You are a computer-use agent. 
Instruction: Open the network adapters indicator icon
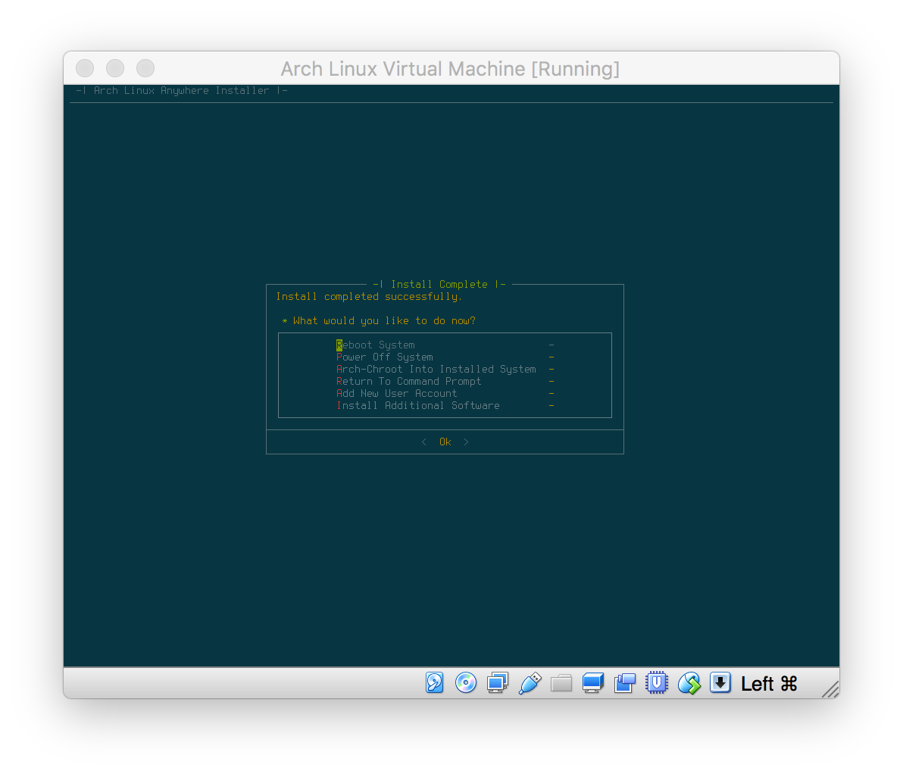[x=498, y=682]
